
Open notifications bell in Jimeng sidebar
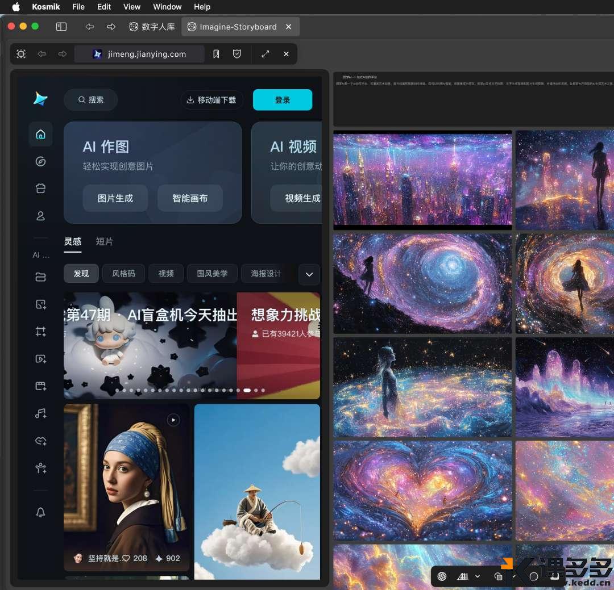click(x=41, y=512)
